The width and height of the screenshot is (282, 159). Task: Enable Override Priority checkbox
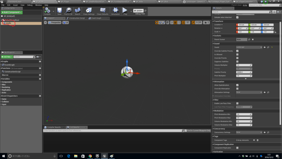237,58
